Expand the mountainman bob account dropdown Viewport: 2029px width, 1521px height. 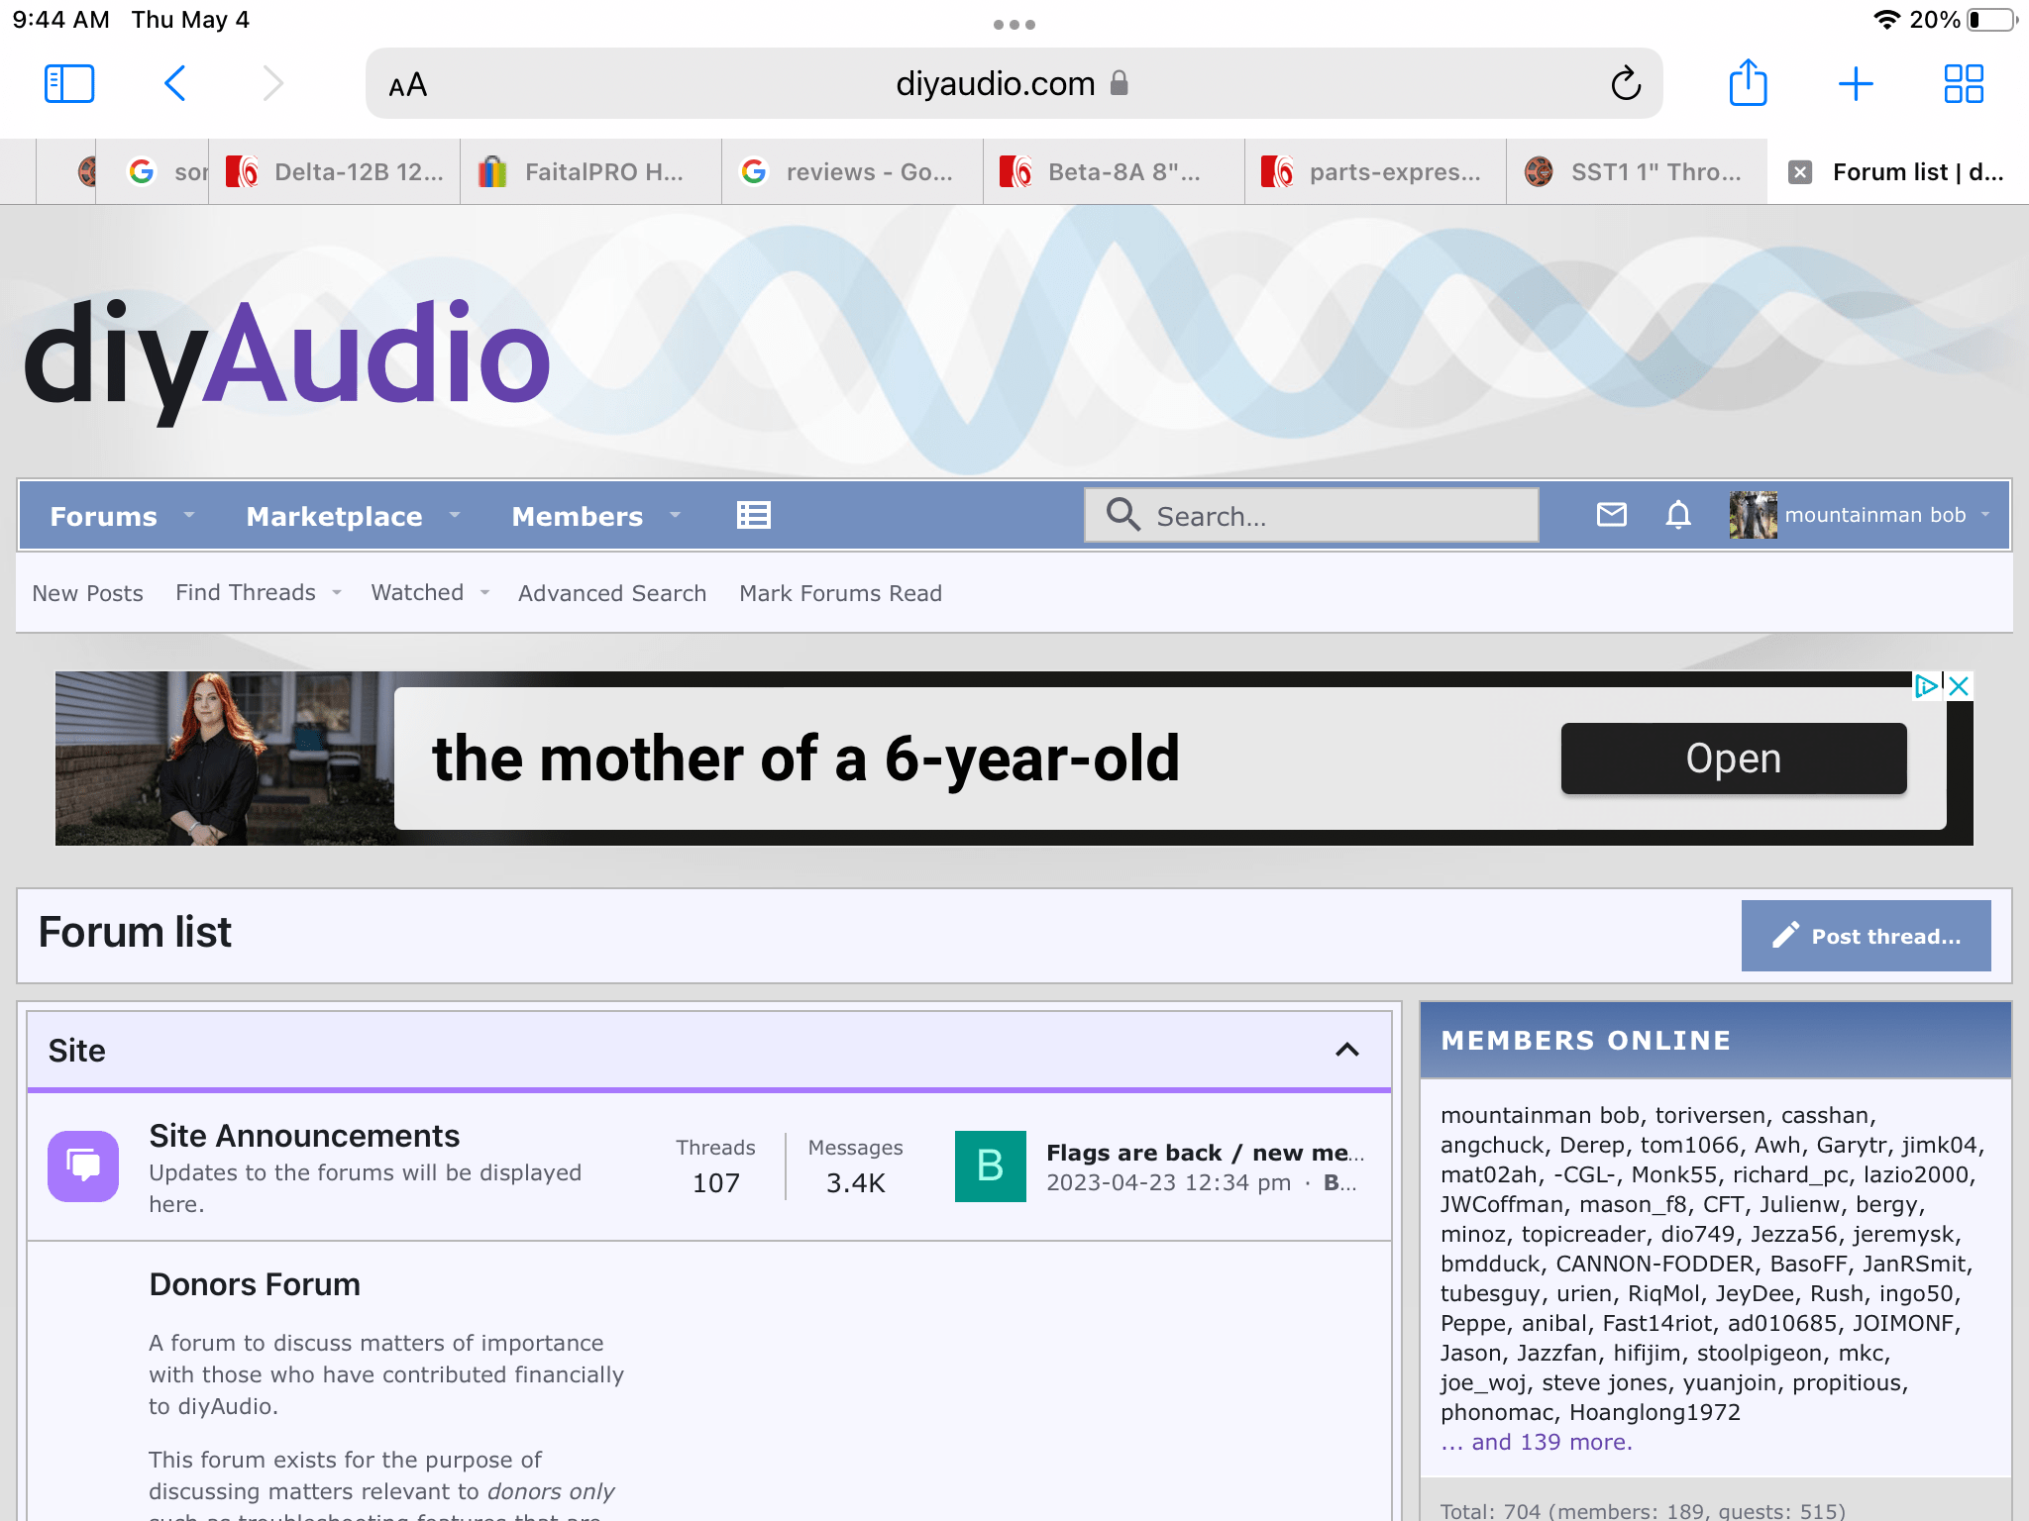click(1985, 515)
